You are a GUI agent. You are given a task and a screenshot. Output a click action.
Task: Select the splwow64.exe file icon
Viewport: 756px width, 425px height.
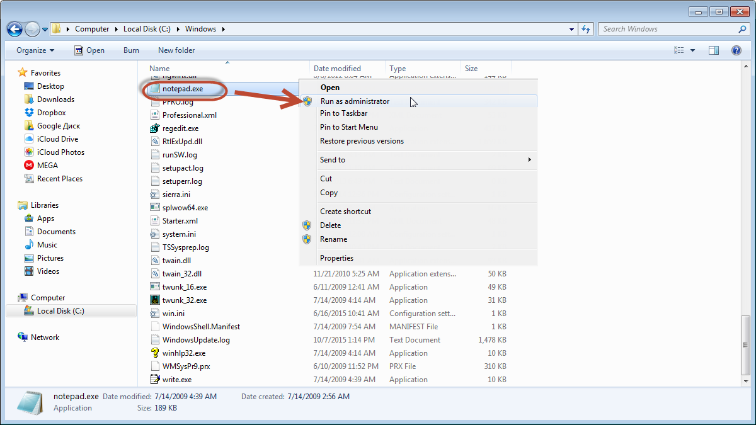[156, 208]
